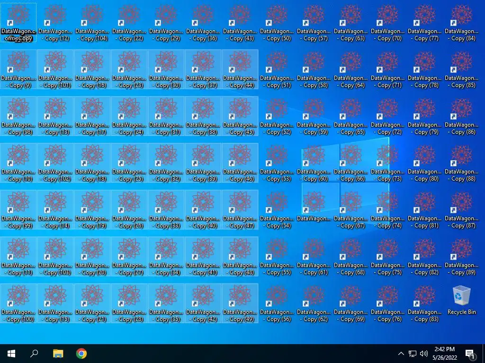Image resolution: width=485 pixels, height=363 pixels.
Task: Select DataWagon Copy (87) shortcut
Action: tap(461, 209)
